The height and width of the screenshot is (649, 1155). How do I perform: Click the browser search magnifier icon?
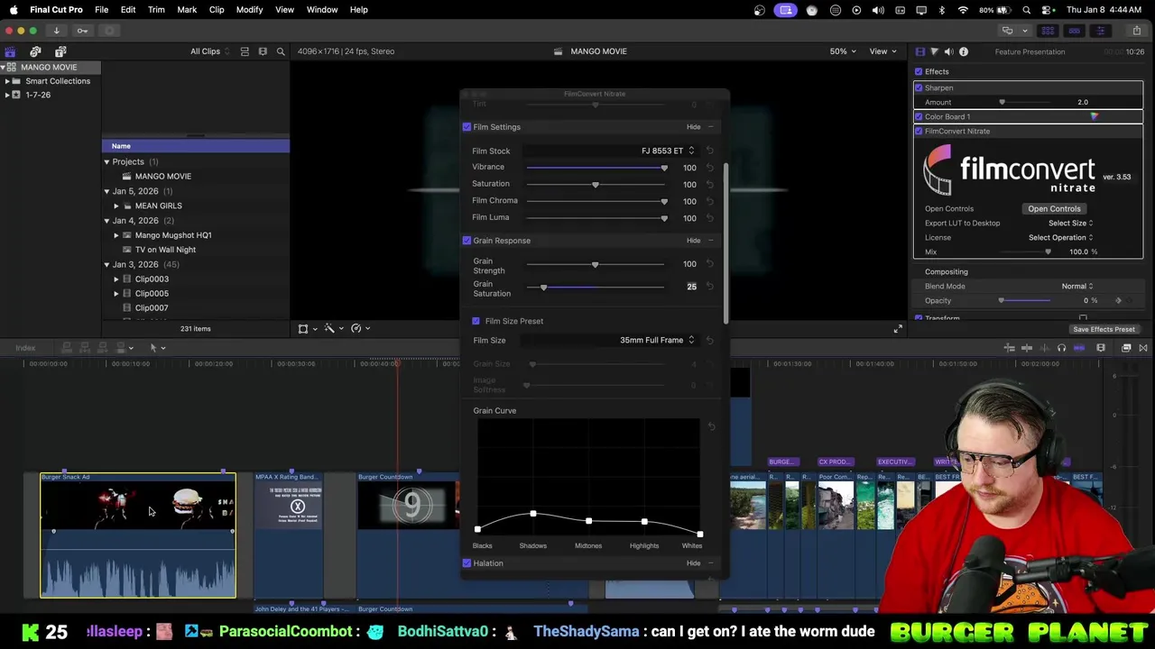pos(281,51)
